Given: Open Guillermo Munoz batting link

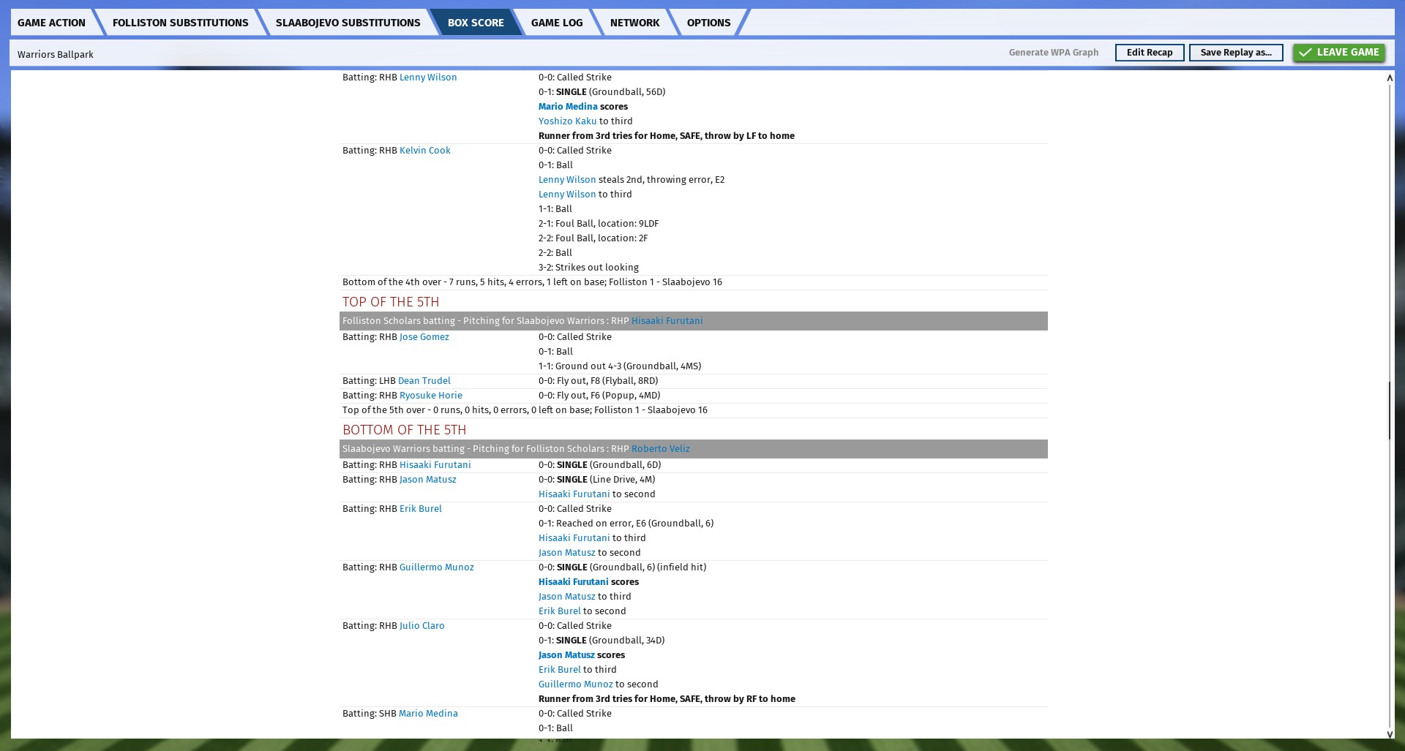Looking at the screenshot, I should pyautogui.click(x=436, y=567).
